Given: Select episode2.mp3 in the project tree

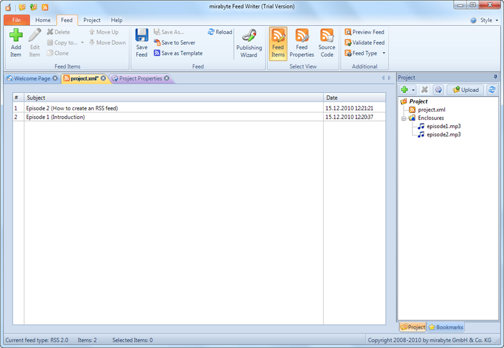Looking at the screenshot, I should [x=443, y=134].
